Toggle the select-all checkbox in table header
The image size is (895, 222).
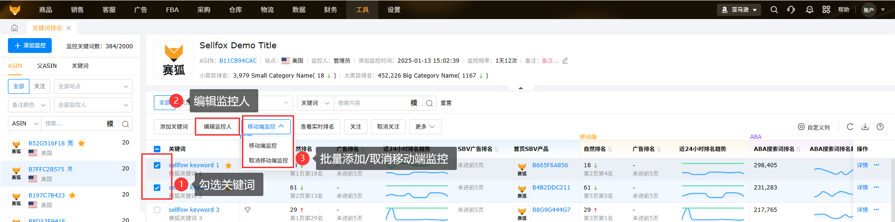(x=157, y=149)
